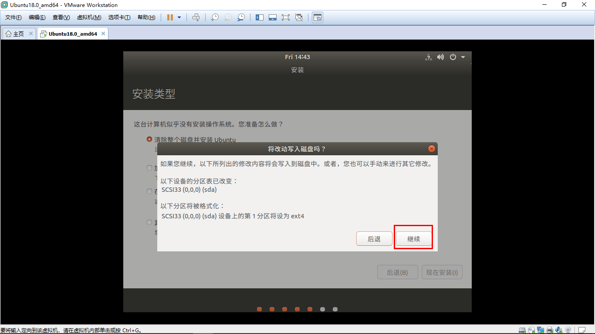Click the Ubuntu volume speaker icon
Screen dimensions: 595x334
[x=440, y=57]
